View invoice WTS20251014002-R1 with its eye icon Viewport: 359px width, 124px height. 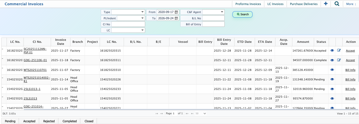click(332, 79)
